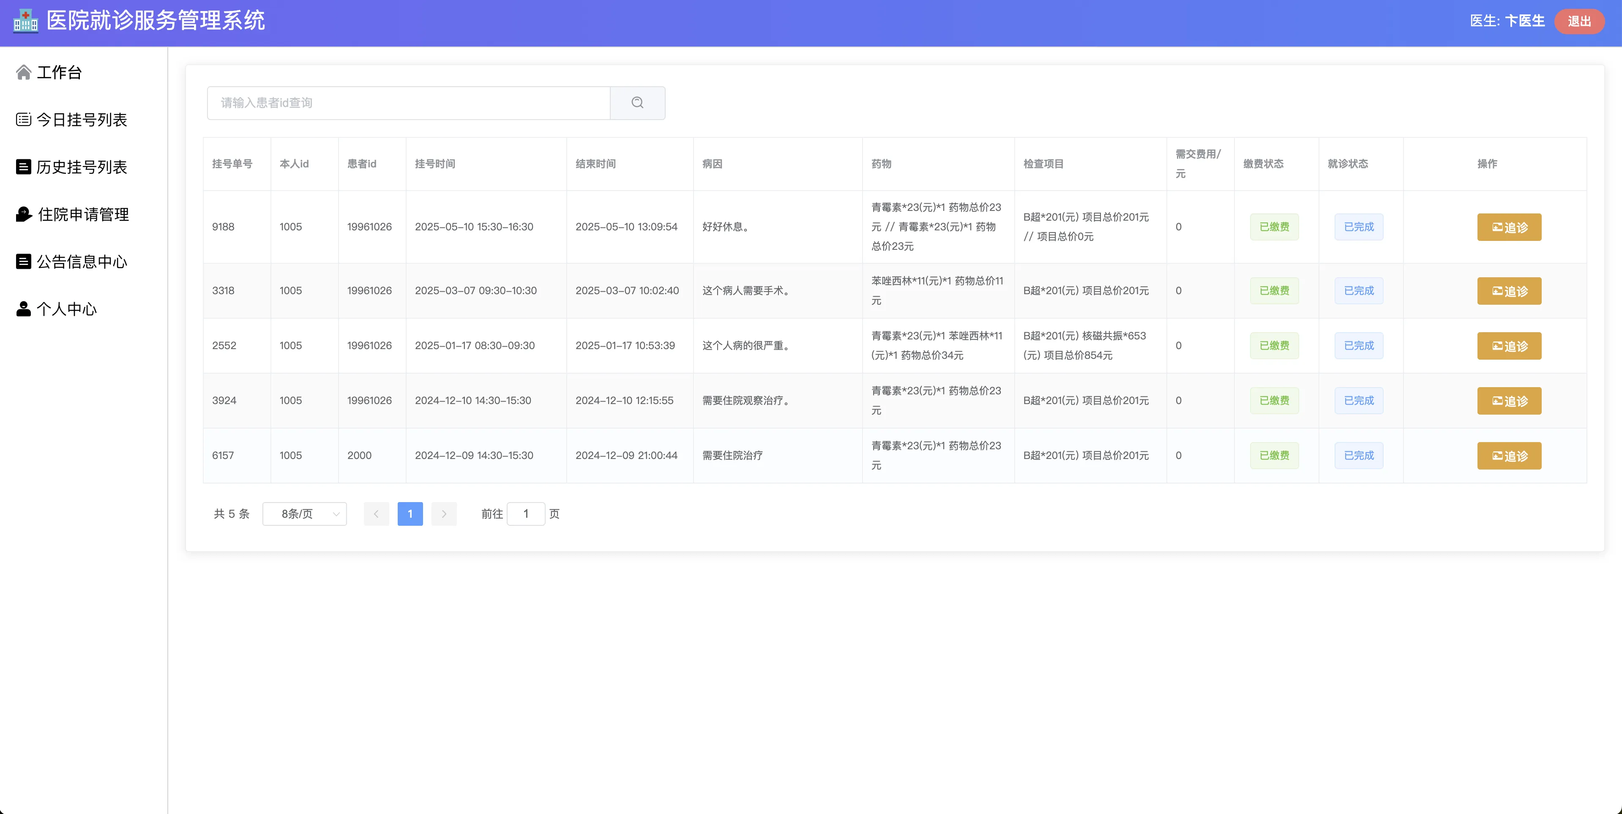Click 追诊 button for record 9188
The width and height of the screenshot is (1622, 814).
click(x=1509, y=227)
